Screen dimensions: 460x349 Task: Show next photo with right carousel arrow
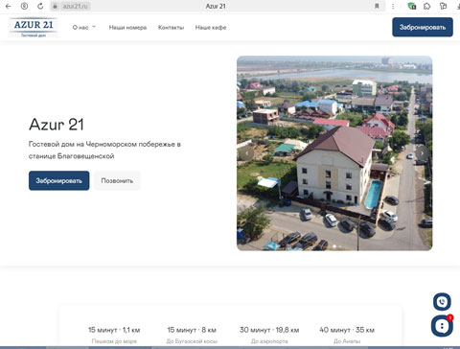422,153
